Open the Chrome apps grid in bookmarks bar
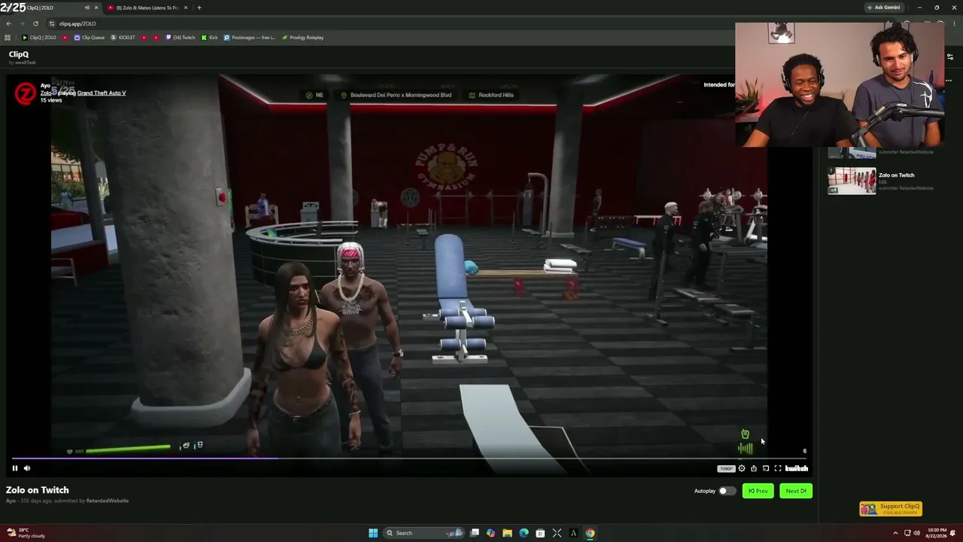The width and height of the screenshot is (963, 542). pyautogui.click(x=8, y=38)
